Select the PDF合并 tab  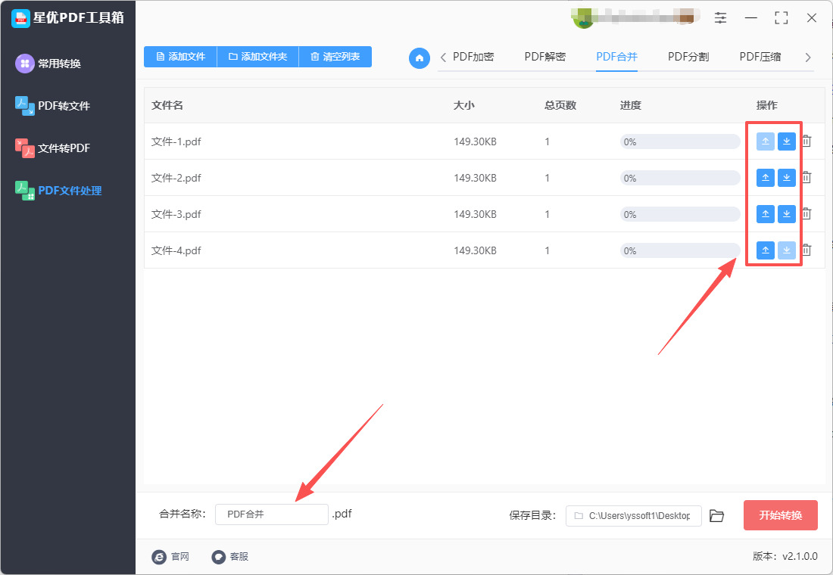coord(616,57)
